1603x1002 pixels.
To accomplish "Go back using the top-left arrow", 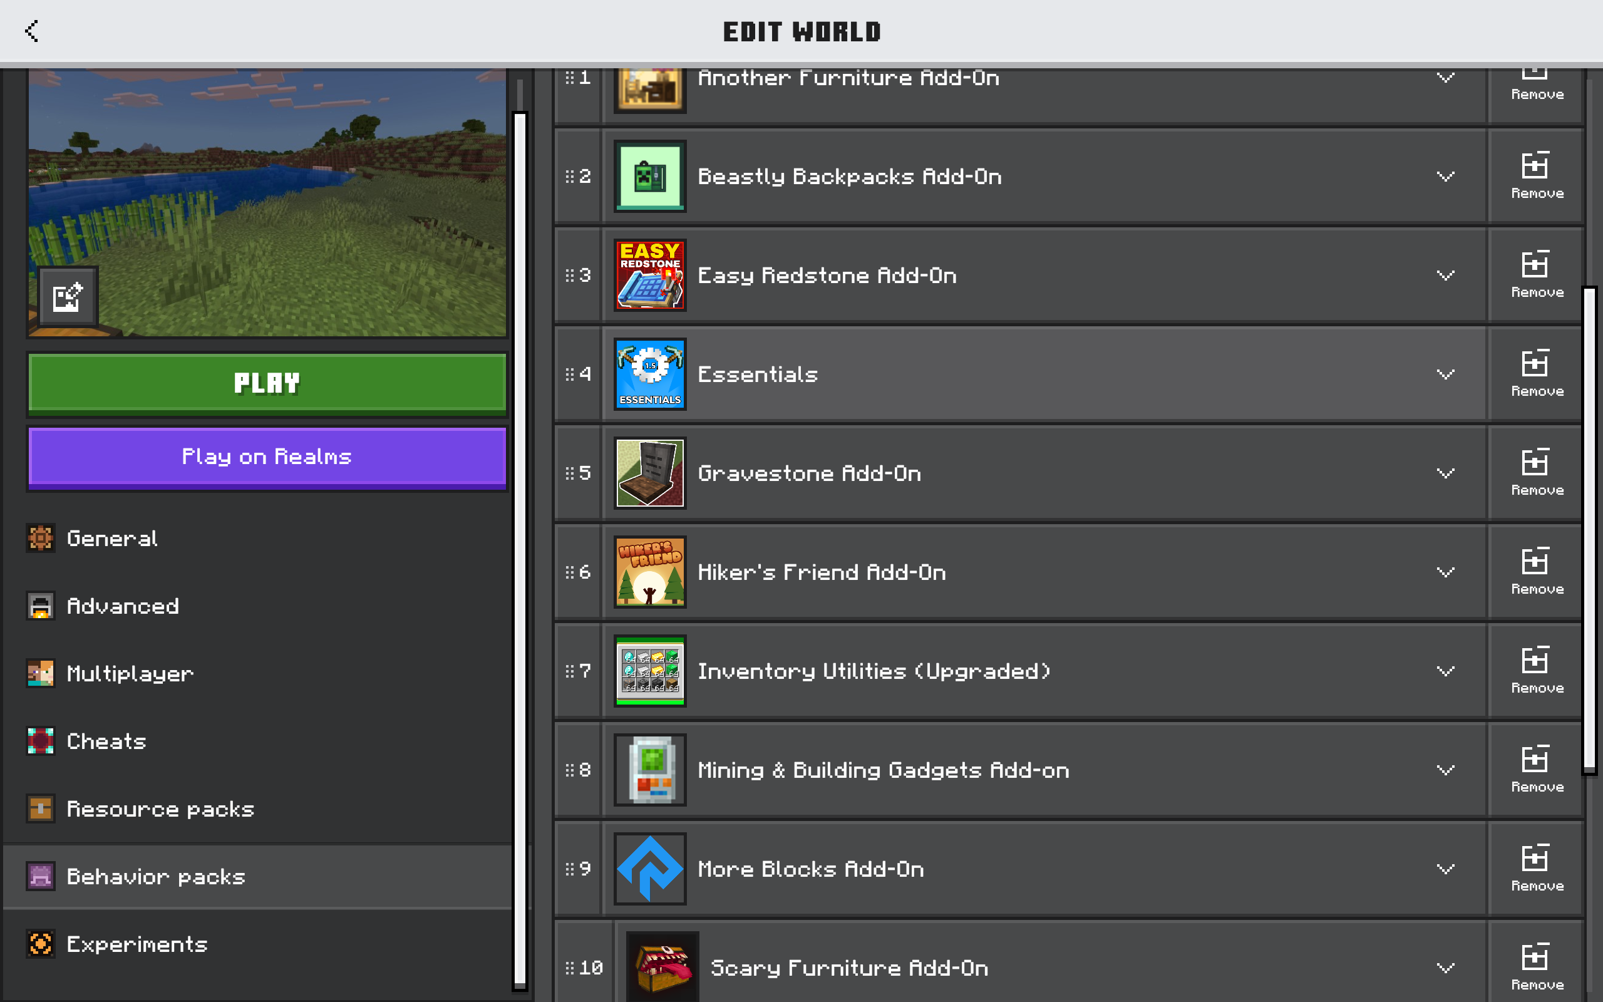I will point(32,31).
